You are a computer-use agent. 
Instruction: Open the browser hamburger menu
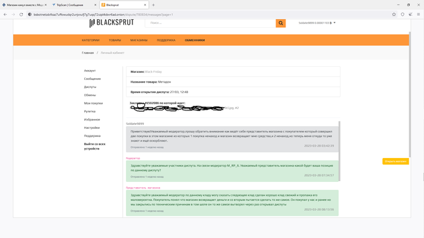pyautogui.click(x=418, y=15)
